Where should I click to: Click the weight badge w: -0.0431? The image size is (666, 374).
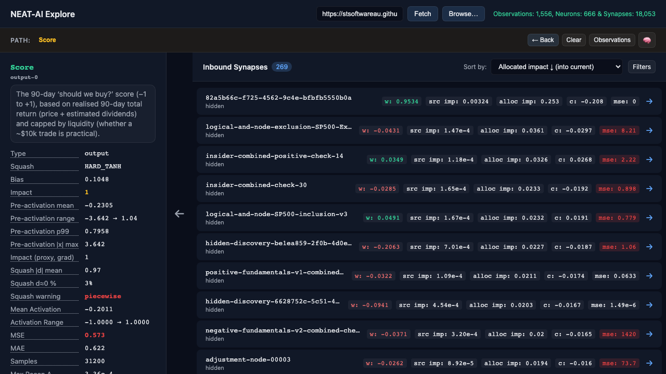tap(381, 130)
